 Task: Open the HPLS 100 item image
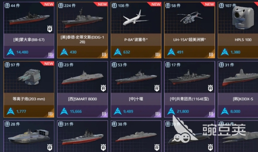point(243,18)
